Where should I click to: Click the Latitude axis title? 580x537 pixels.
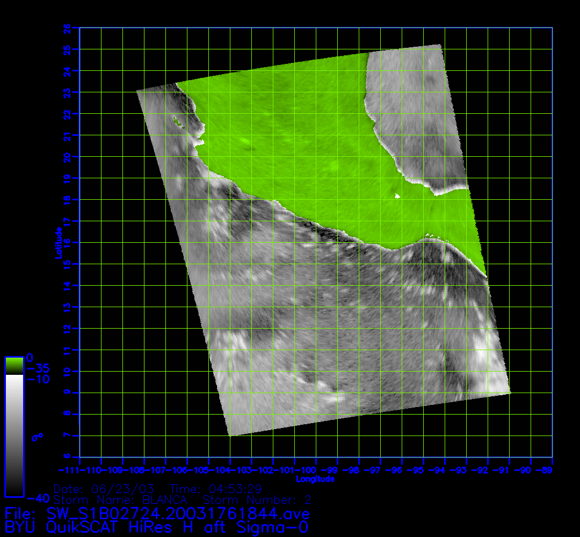click(57, 242)
